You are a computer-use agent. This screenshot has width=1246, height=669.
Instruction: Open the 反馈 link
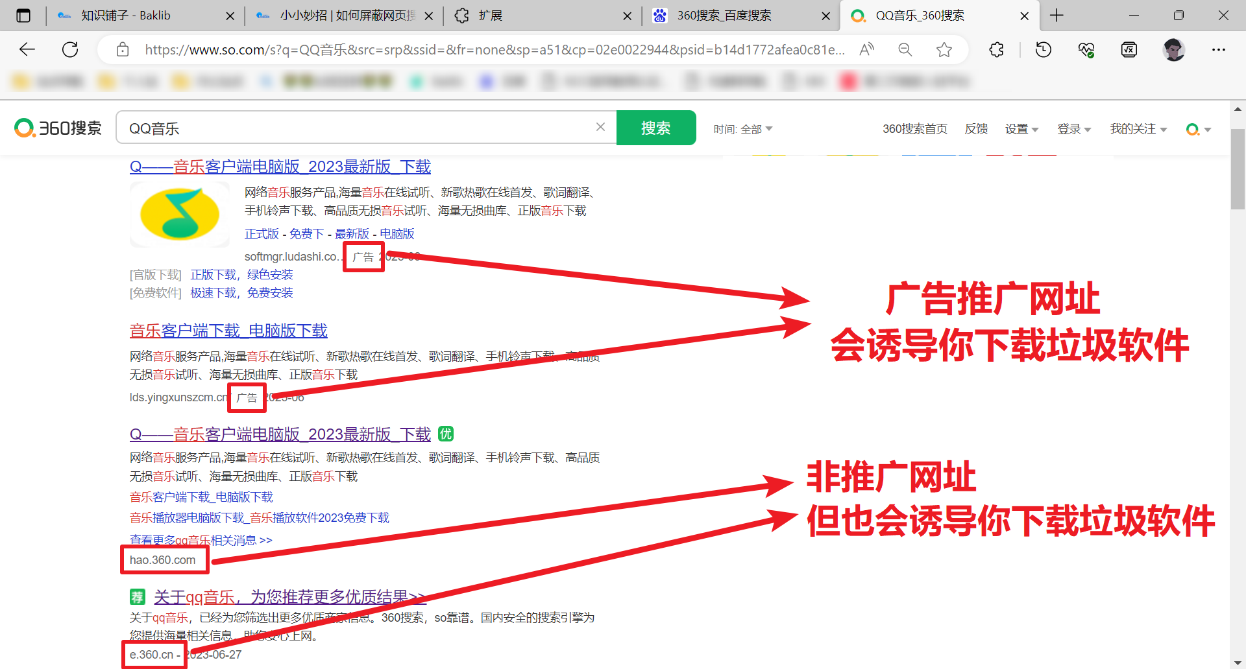point(976,129)
